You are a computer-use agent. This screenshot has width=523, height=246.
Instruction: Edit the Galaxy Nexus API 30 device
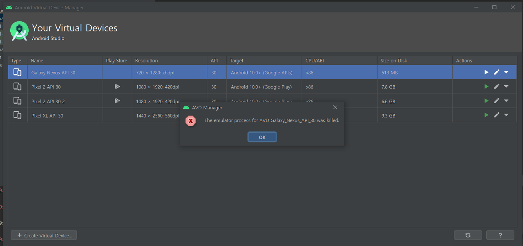click(x=496, y=72)
